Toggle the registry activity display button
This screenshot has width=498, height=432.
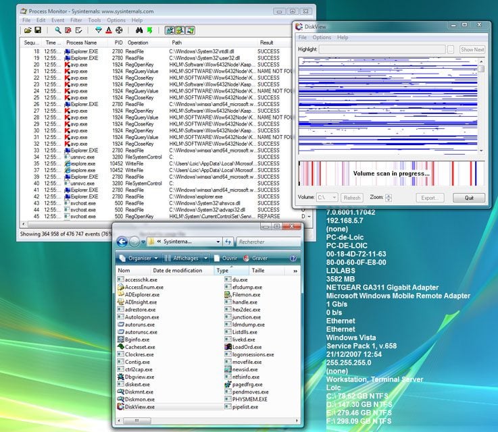[x=170, y=30]
